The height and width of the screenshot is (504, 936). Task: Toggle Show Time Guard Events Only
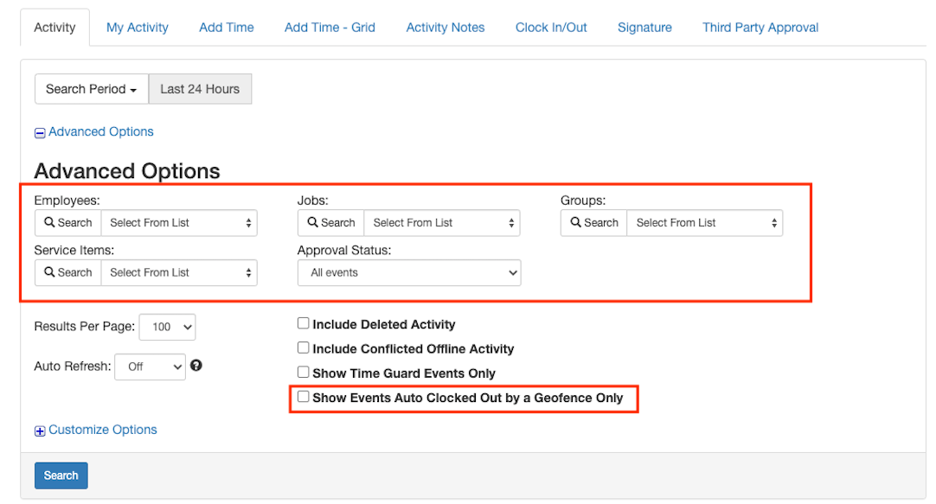point(304,372)
